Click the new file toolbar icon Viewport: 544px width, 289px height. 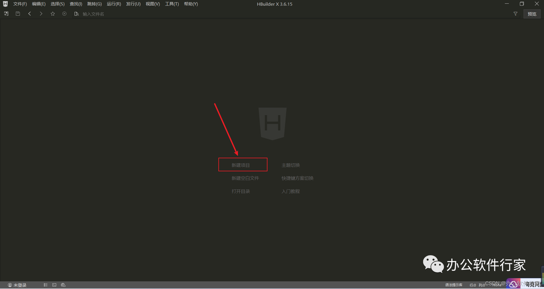click(x=6, y=14)
